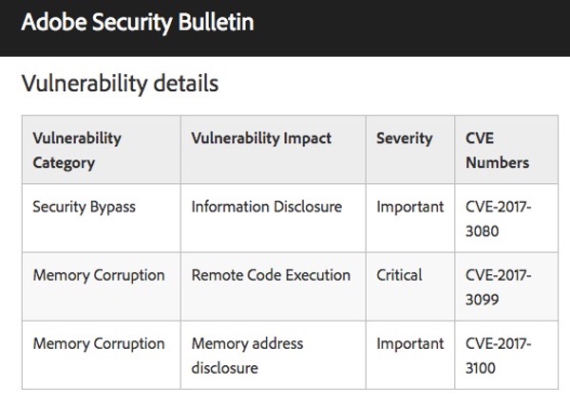Viewport: 570px width, 404px height.
Task: Select "Memory Corruption" in the Remote Code Execution row
Action: [x=99, y=275]
